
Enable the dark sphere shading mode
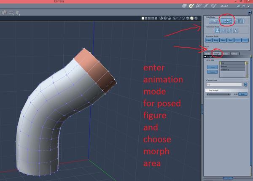click(x=196, y=18)
